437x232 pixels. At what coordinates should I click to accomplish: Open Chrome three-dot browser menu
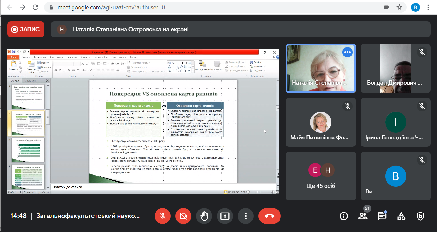[428, 7]
